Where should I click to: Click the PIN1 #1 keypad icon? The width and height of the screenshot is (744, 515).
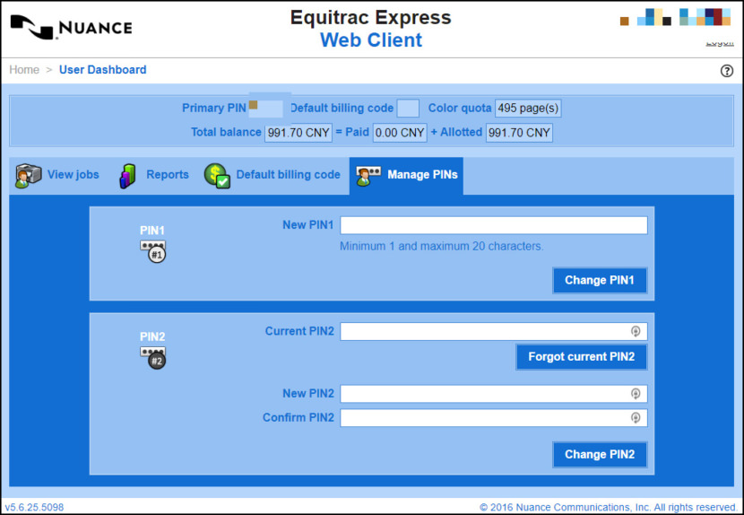(152, 251)
